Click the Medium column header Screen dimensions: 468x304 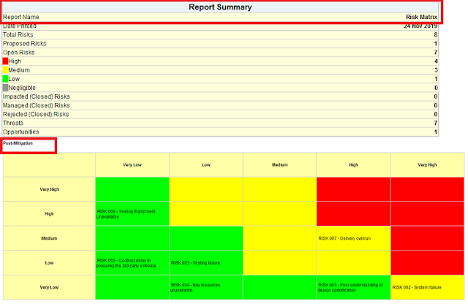click(279, 165)
